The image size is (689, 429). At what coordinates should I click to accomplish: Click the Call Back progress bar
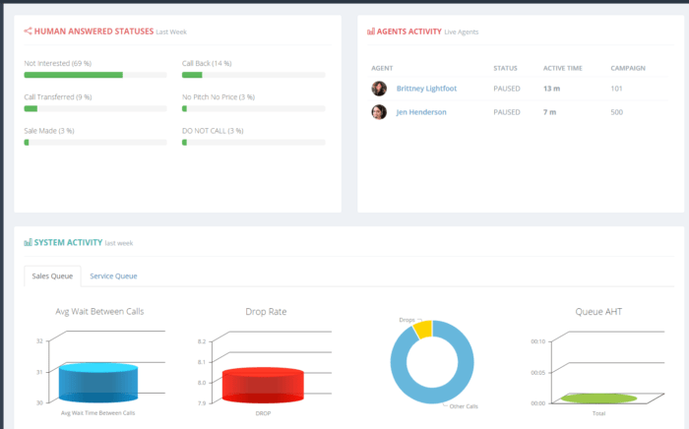click(254, 75)
